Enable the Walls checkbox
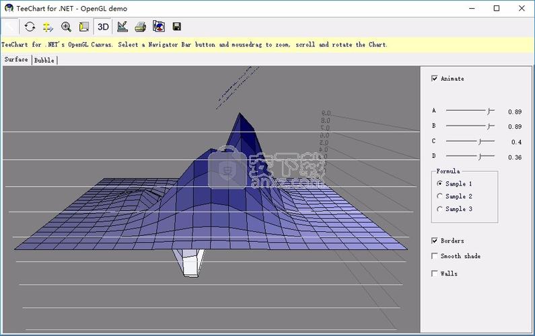 pyautogui.click(x=434, y=274)
